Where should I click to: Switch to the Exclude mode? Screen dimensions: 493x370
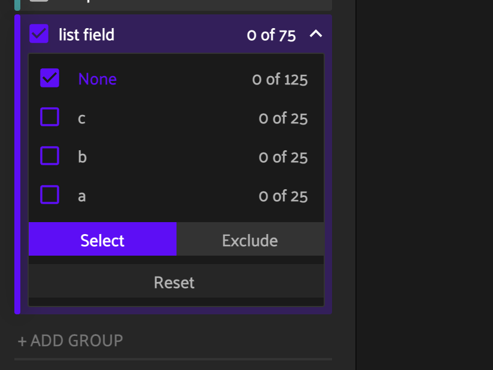pos(250,239)
